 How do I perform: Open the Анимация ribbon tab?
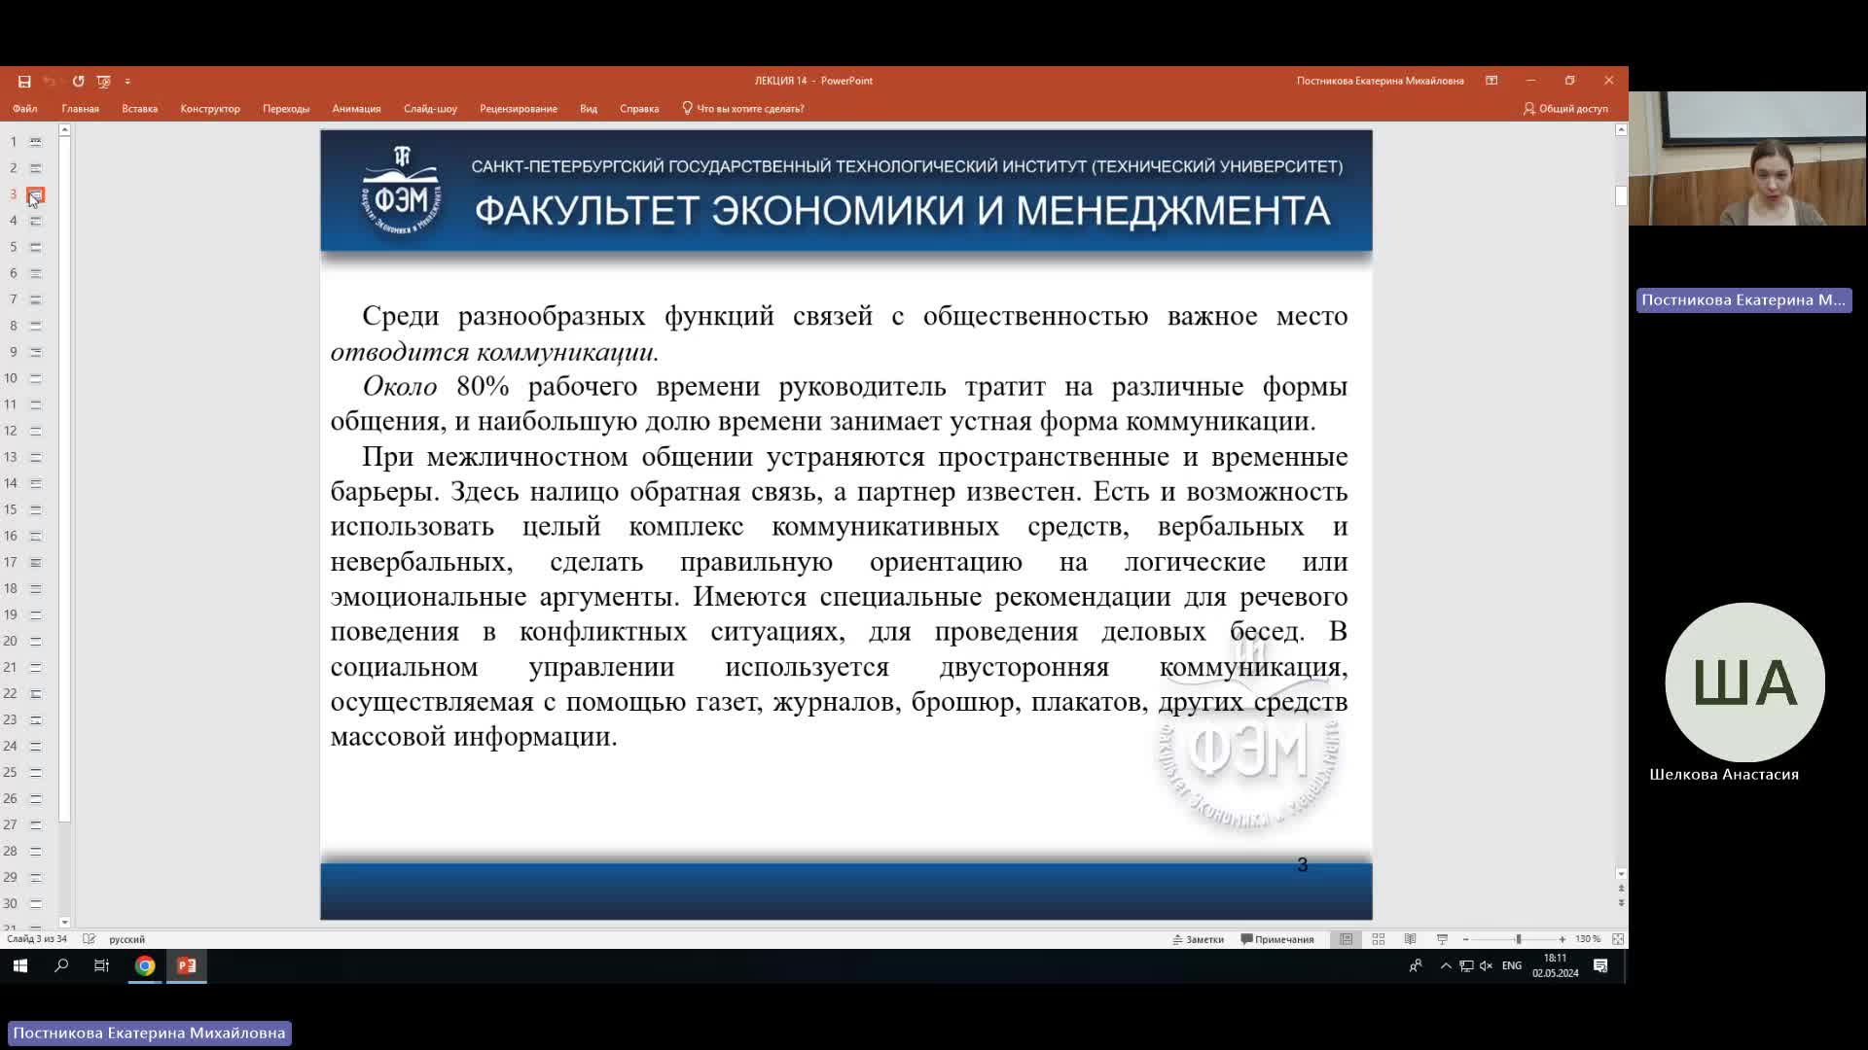(356, 109)
